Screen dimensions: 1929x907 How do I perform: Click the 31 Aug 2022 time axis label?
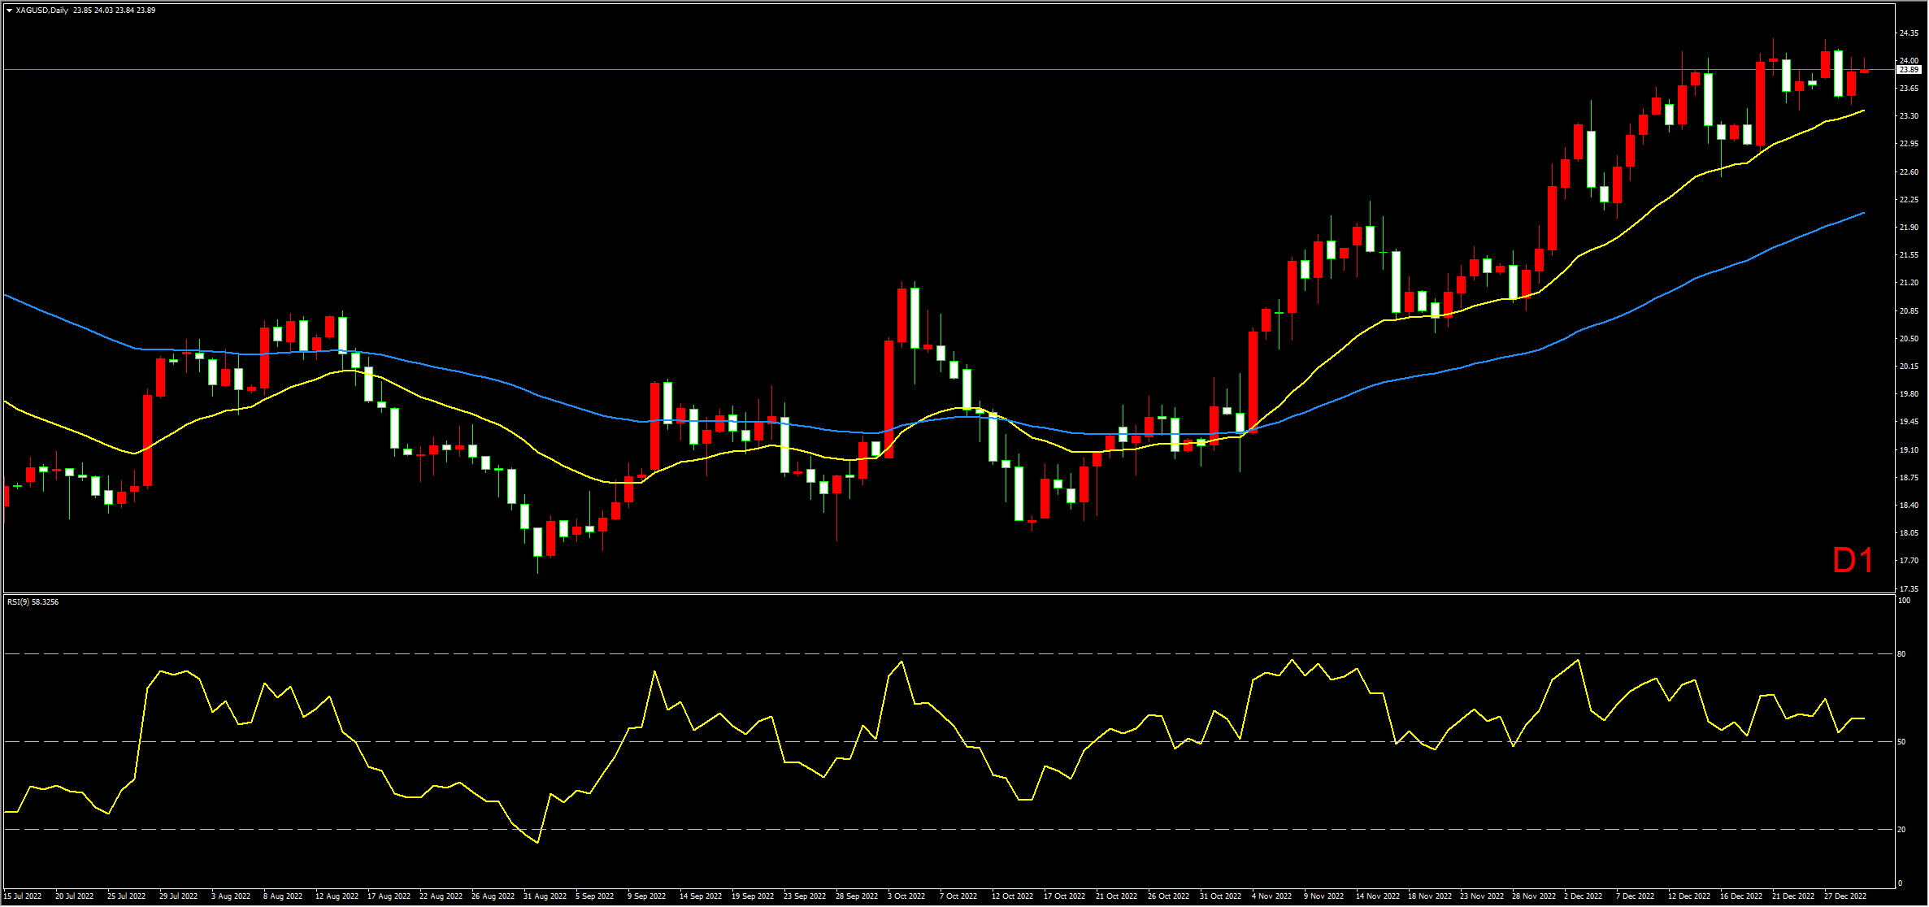tap(545, 896)
